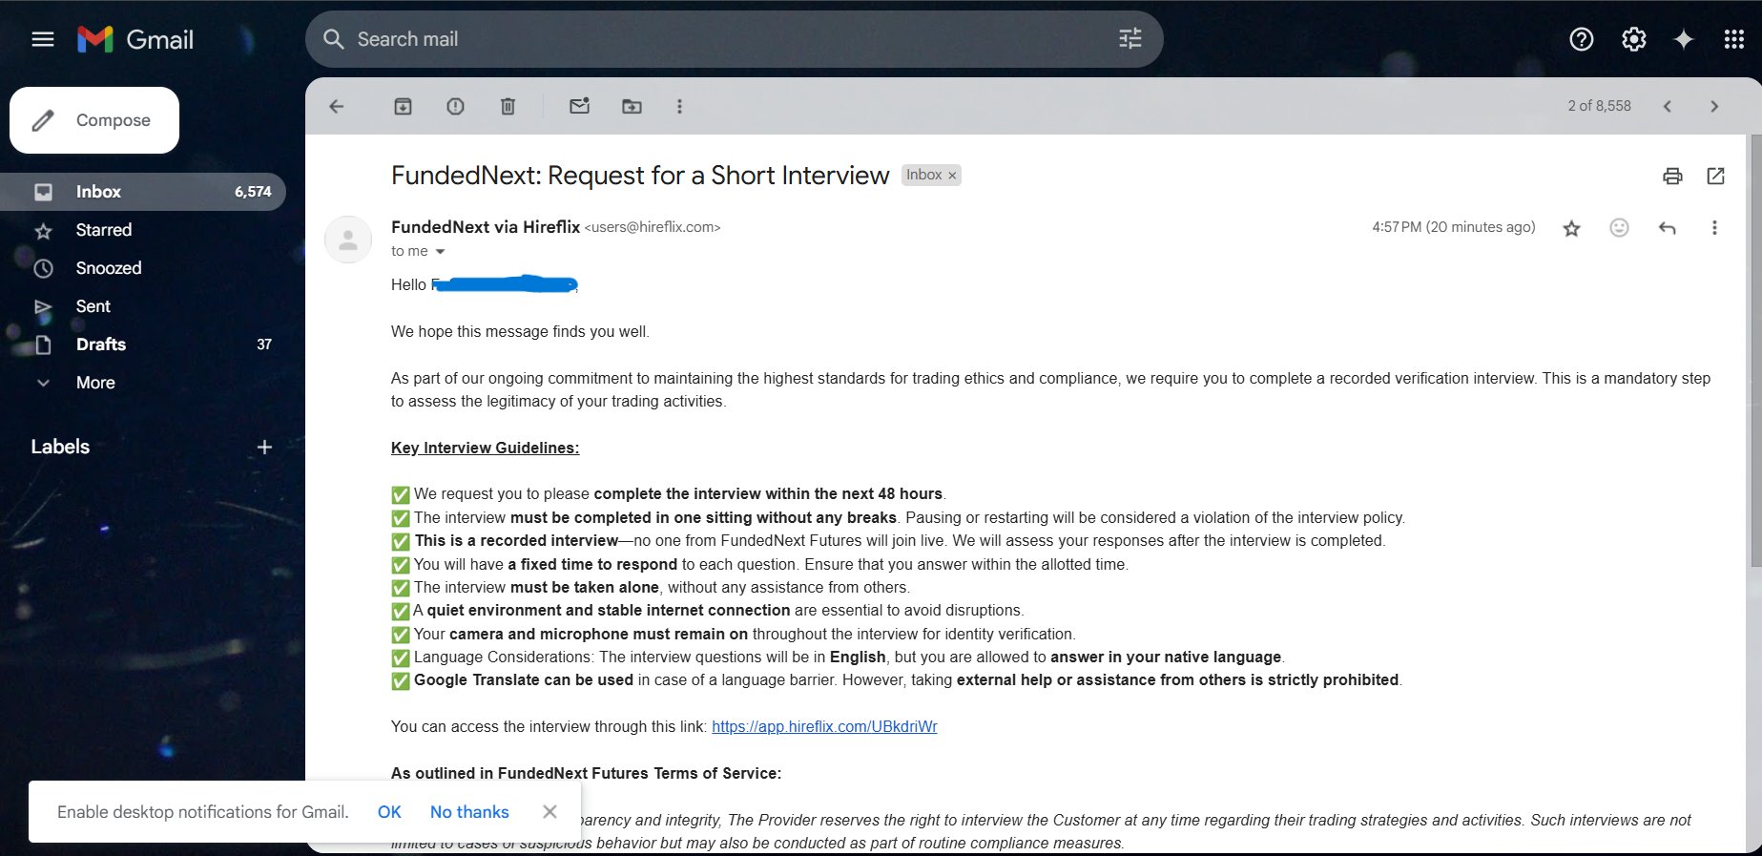Go to newer email arrow
The image size is (1762, 856).
[x=1667, y=106]
